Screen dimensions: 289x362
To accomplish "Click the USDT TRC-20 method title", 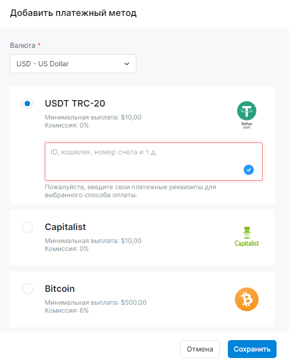I will [x=75, y=104].
